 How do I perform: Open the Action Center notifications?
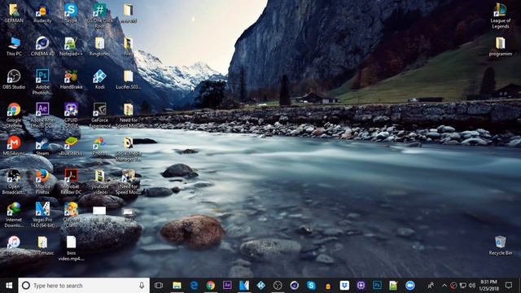pos(509,286)
